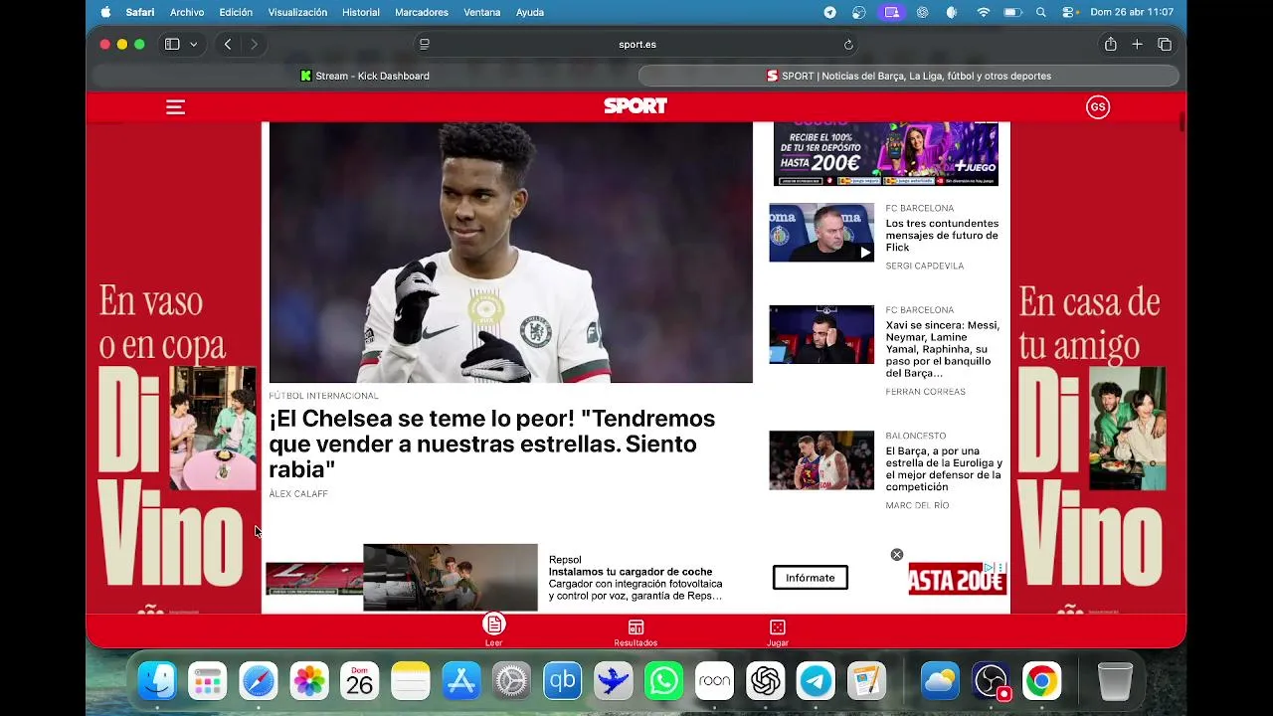Open the Visualización menu
1273x716 pixels.
[297, 12]
